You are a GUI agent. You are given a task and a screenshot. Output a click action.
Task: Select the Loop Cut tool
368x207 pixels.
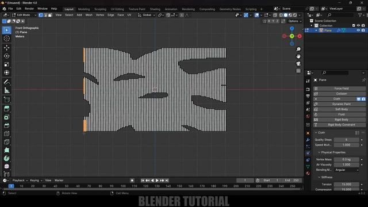6,133
